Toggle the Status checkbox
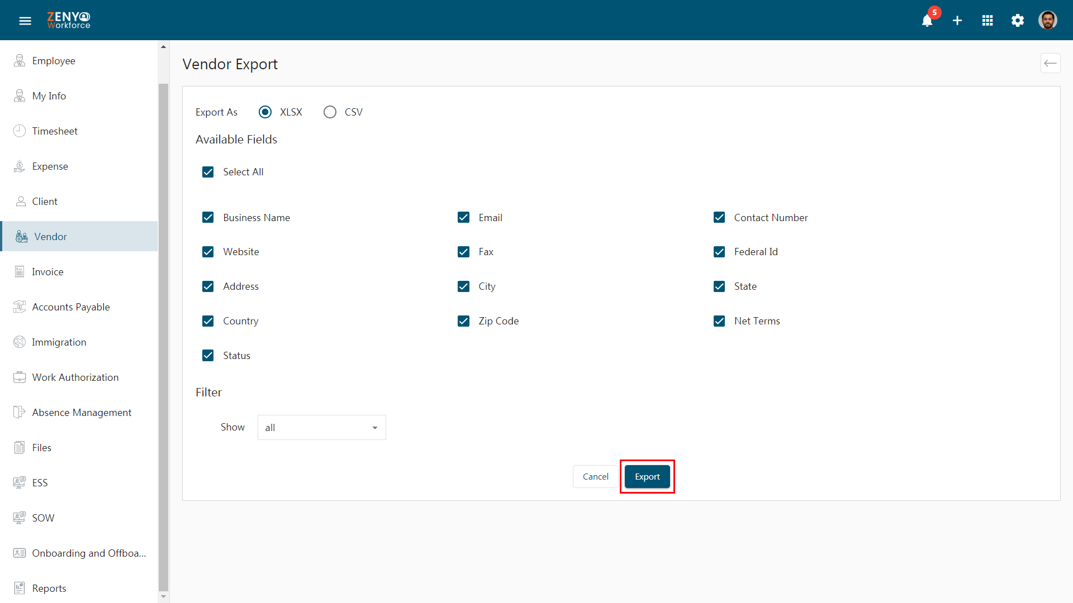 pos(208,356)
